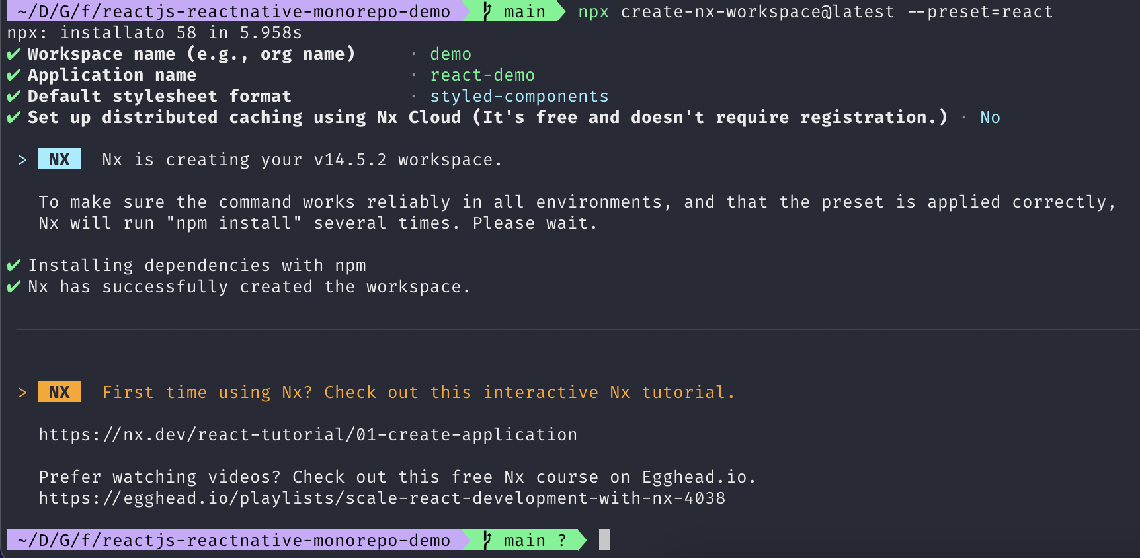The height and width of the screenshot is (558, 1140).
Task: Click the 'main' branch label in top prompt
Action: pyautogui.click(x=525, y=11)
